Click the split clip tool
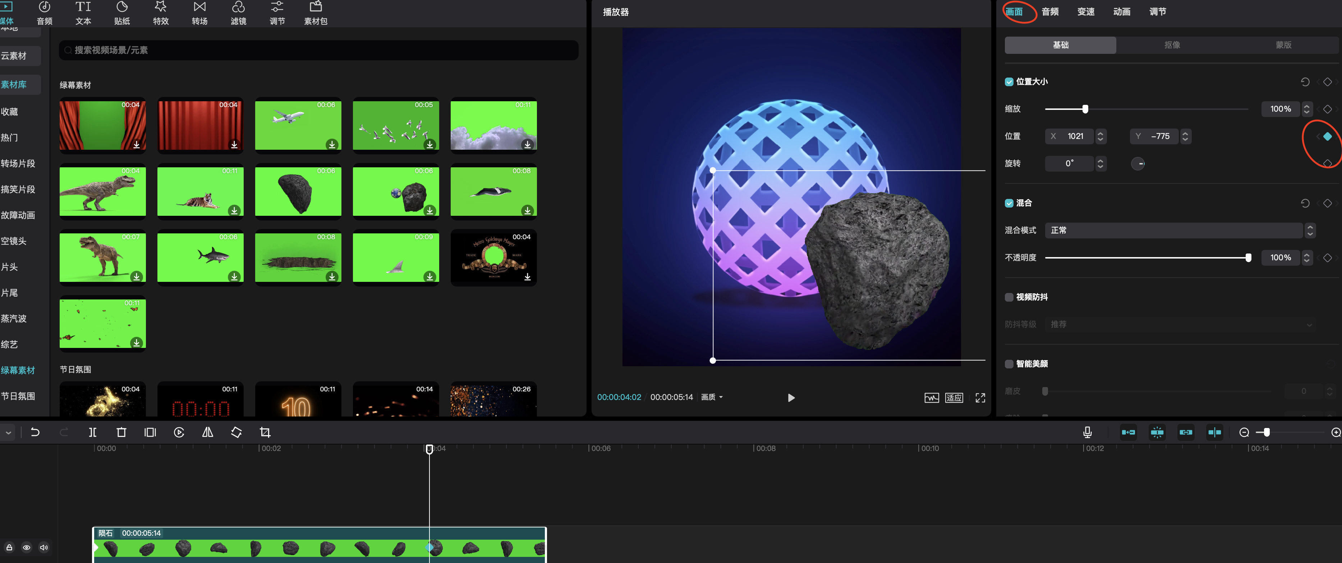Viewport: 1342px width, 563px height. point(93,432)
